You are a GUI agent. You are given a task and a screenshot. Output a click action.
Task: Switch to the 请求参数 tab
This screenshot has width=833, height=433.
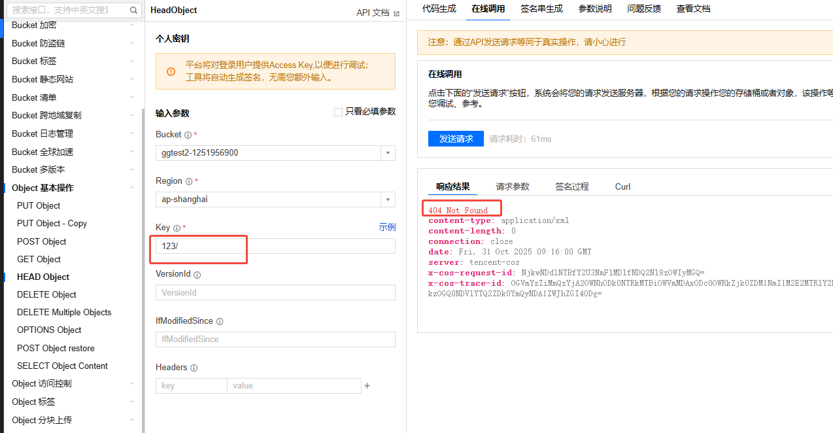pos(513,186)
